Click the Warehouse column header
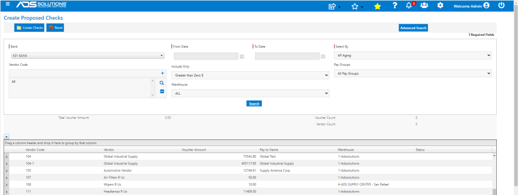This screenshot has width=518, height=195. point(346,150)
